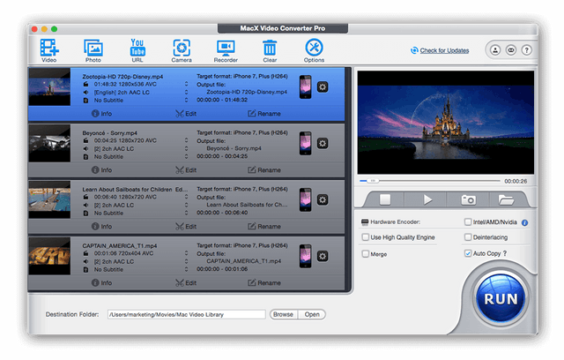The width and height of the screenshot is (564, 360).
Task: Uncheck the Auto Copy option
Action: [468, 253]
